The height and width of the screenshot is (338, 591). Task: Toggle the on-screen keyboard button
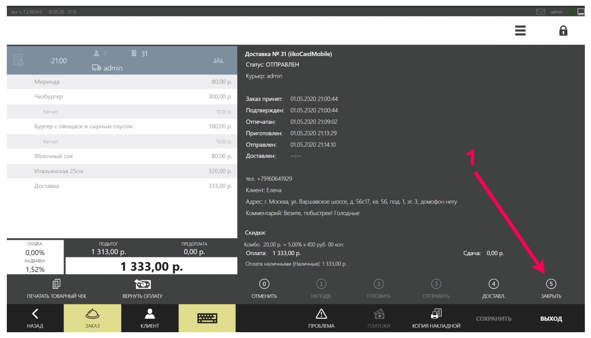pyautogui.click(x=207, y=318)
